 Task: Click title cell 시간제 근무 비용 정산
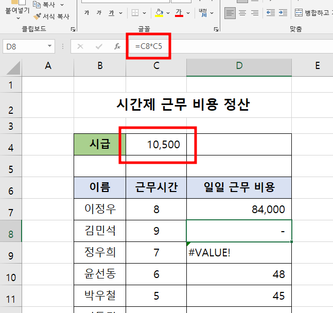183,105
